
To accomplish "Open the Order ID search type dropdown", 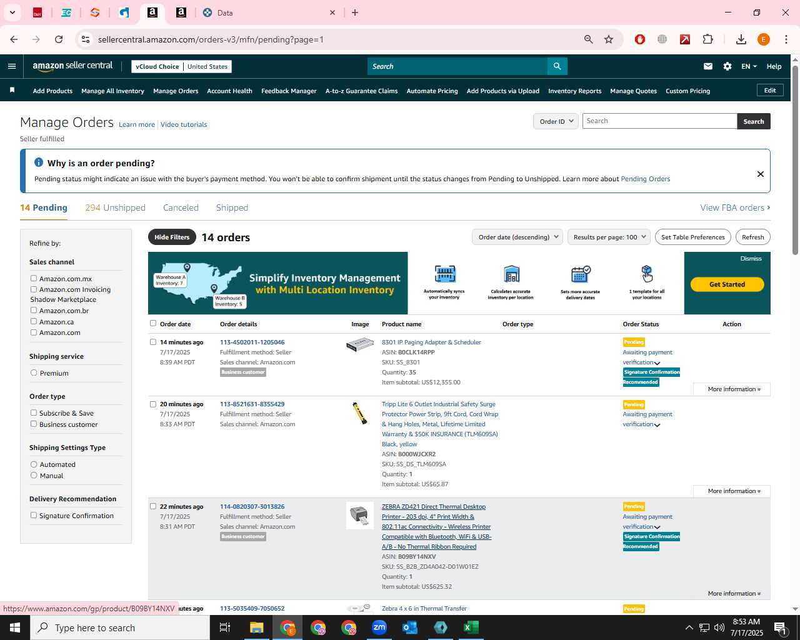I will point(556,121).
